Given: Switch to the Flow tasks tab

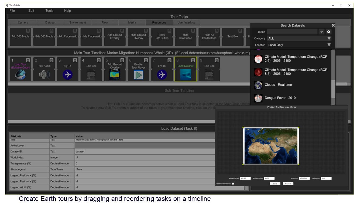Looking at the screenshot, I should (x=105, y=22).
